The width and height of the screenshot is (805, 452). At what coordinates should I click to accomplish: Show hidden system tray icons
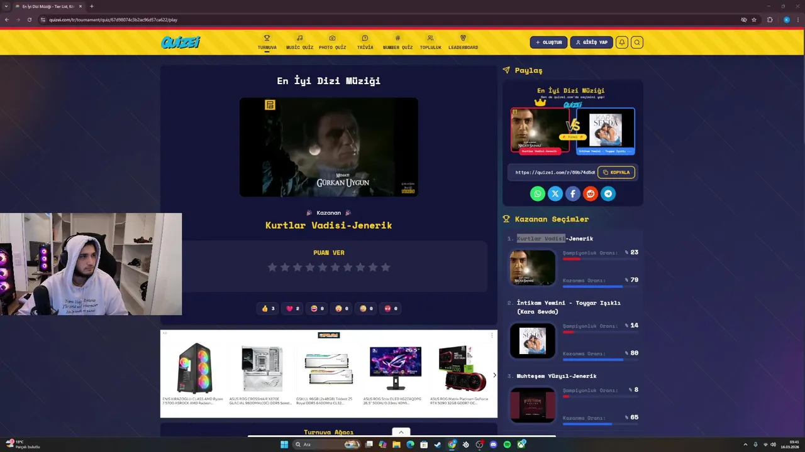745,444
